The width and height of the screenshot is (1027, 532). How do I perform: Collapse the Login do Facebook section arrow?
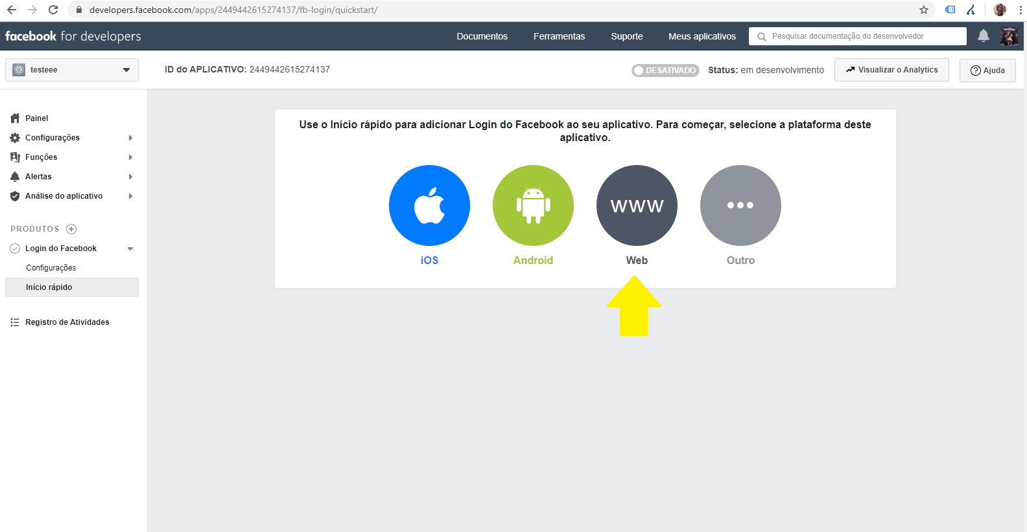point(130,249)
